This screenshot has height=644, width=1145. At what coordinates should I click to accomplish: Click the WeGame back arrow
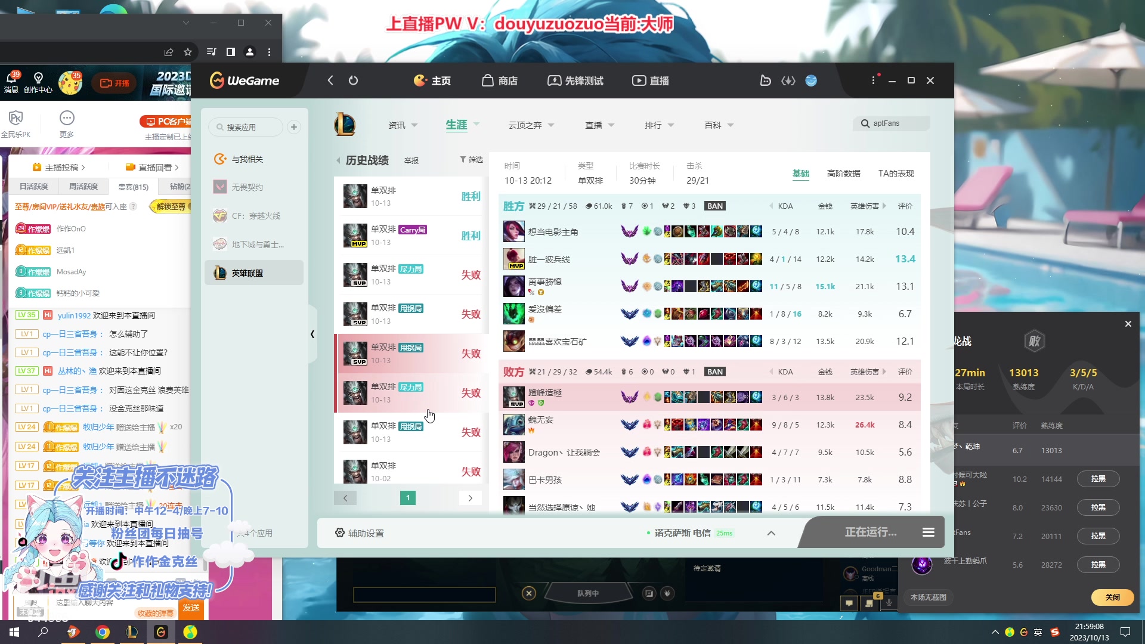point(330,80)
